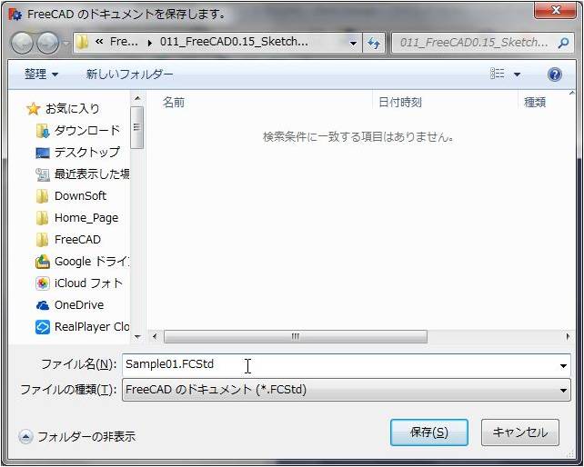This screenshot has width=584, height=467.
Task: Open DownSoft folder in sidebar
Action: tap(80, 195)
